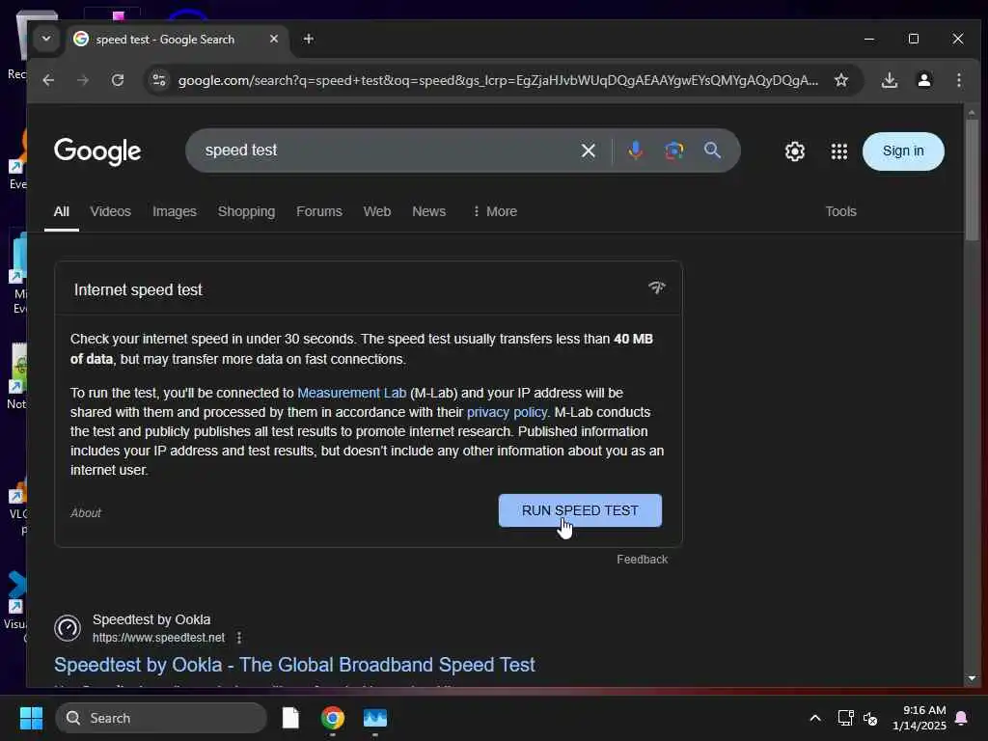Open Chrome three-dot menu

click(958, 80)
